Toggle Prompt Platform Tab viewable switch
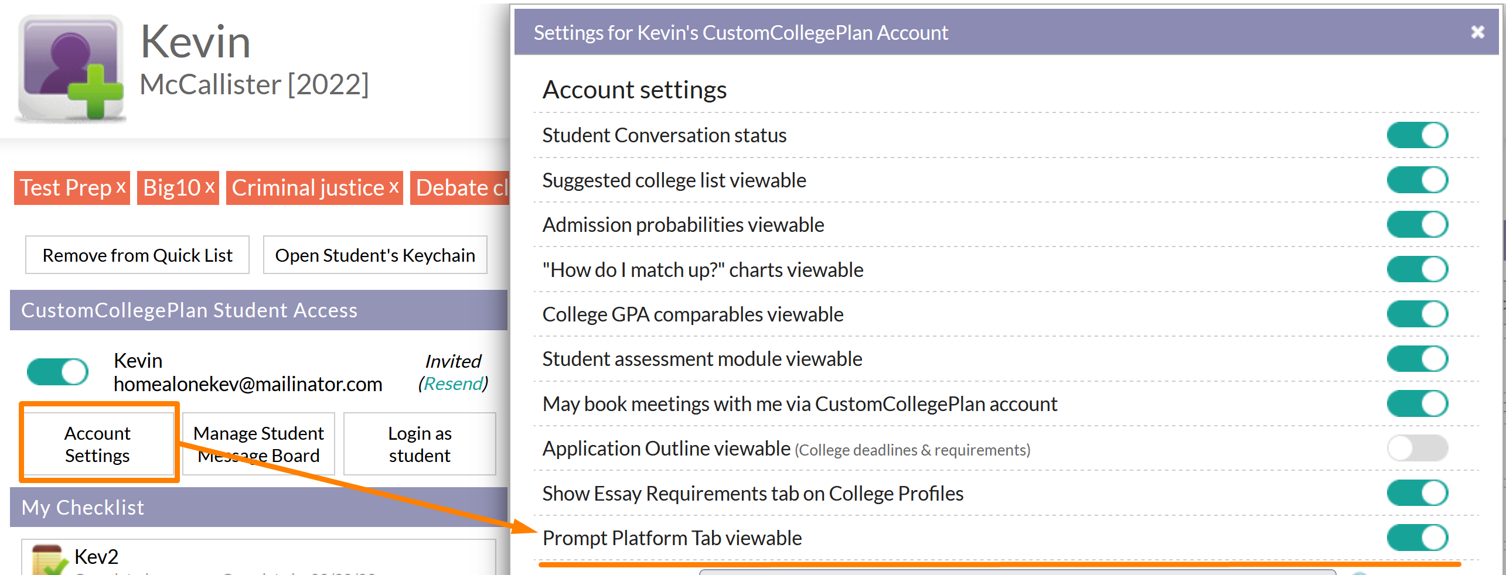 click(1417, 538)
